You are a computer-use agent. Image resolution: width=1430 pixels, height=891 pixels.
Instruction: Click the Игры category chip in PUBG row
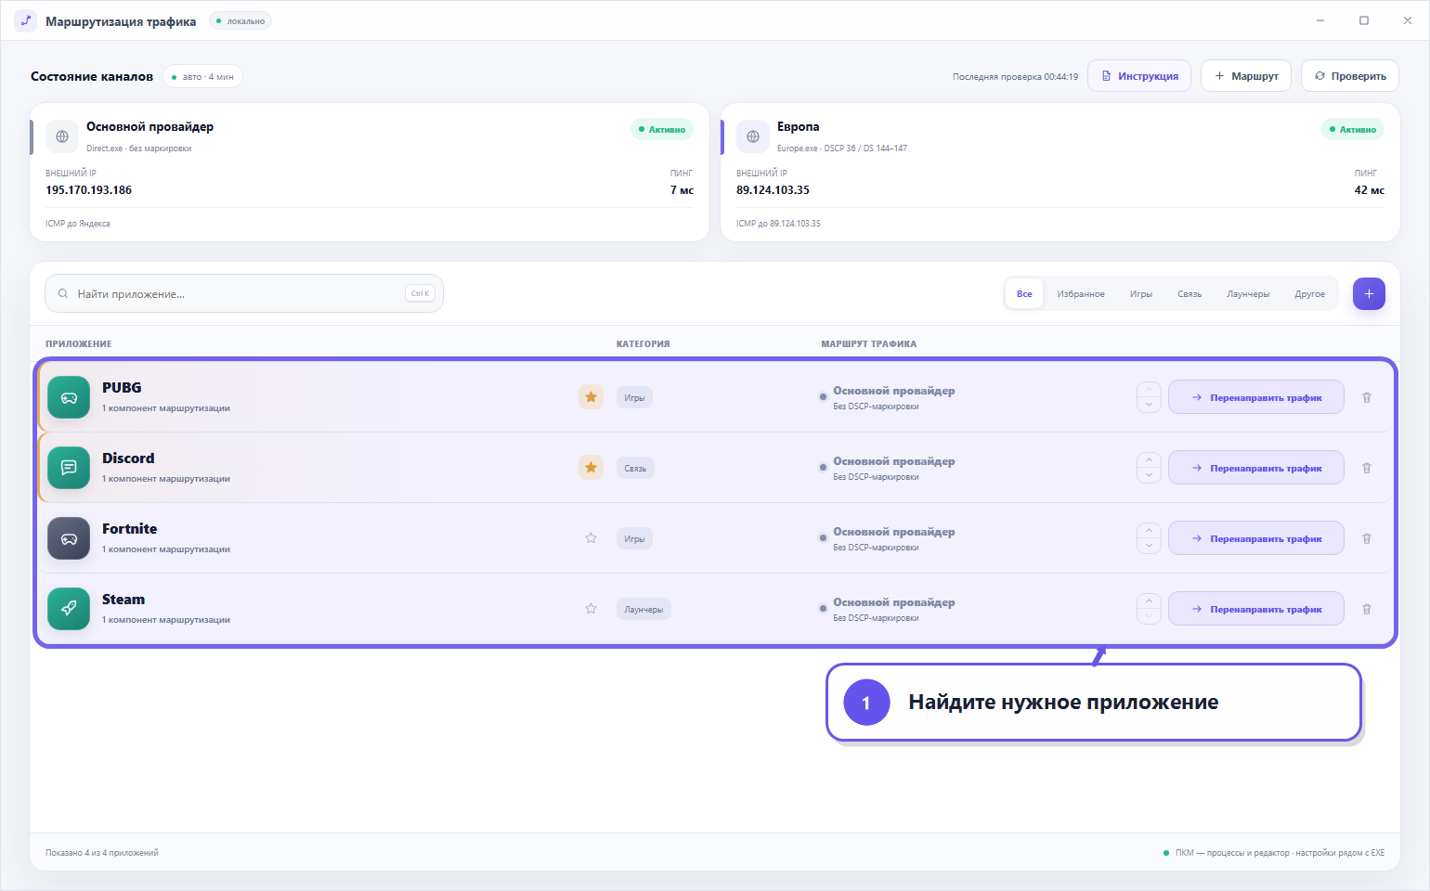tap(634, 397)
